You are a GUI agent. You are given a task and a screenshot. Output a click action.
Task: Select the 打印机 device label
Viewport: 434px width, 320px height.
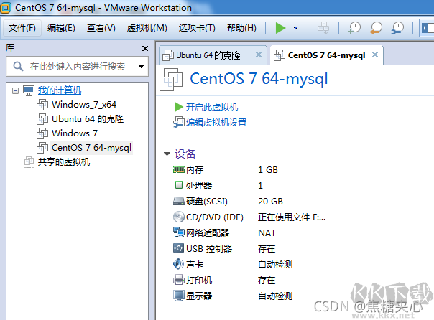(x=199, y=281)
